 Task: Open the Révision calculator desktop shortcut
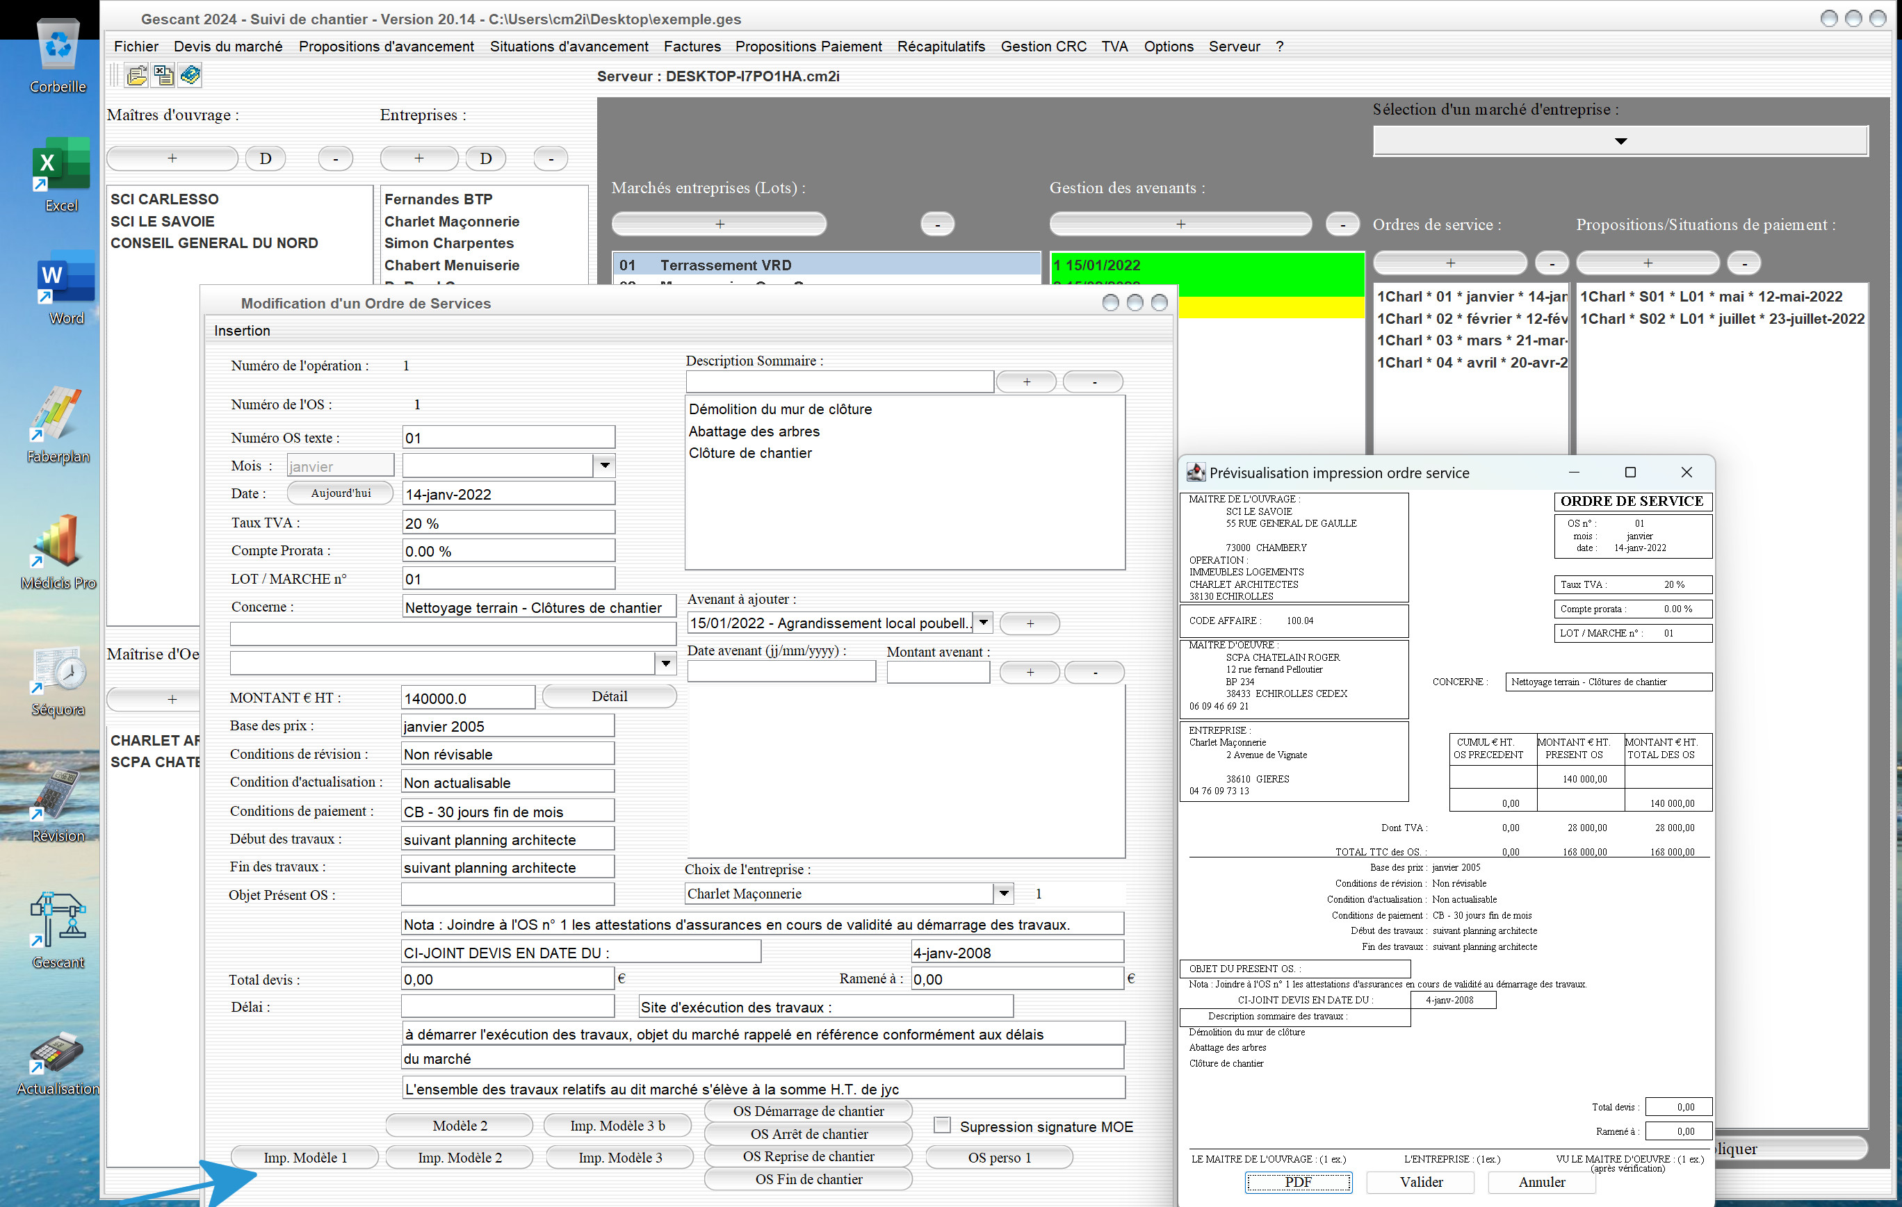[58, 805]
